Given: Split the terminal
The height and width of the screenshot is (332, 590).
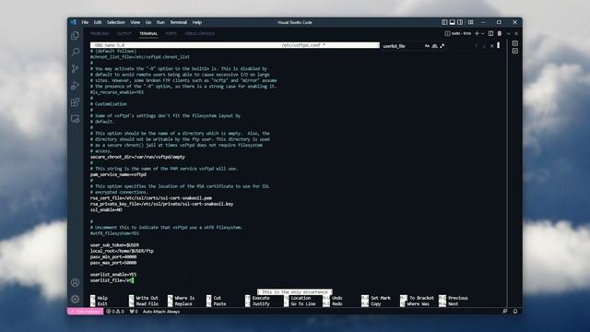Looking at the screenshot, I should 490,33.
